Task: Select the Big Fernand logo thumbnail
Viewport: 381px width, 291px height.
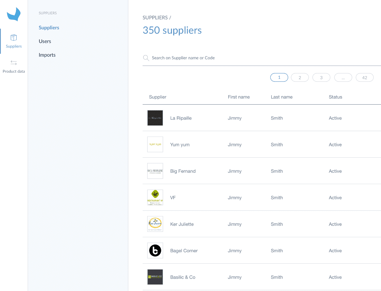Action: pyautogui.click(x=155, y=171)
